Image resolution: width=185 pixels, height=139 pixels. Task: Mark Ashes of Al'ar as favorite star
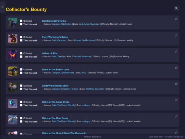[176, 51]
